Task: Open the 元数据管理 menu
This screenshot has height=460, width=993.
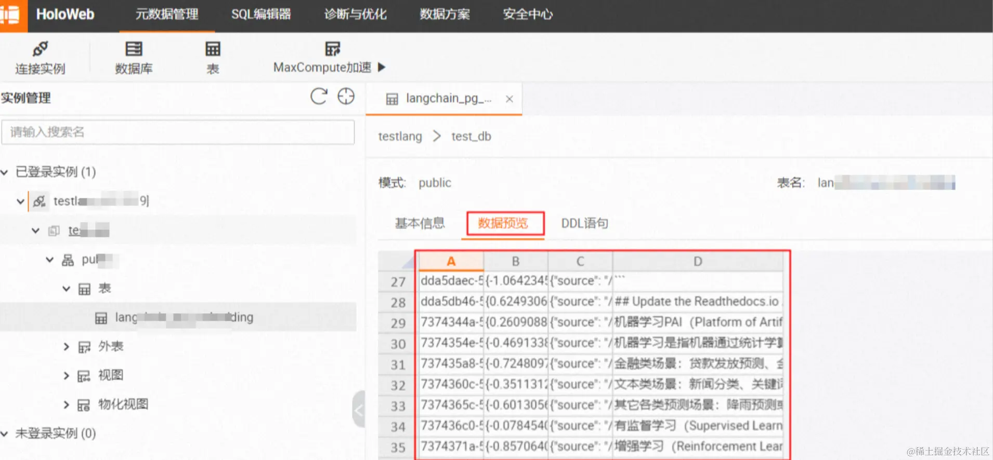Action: tap(167, 15)
